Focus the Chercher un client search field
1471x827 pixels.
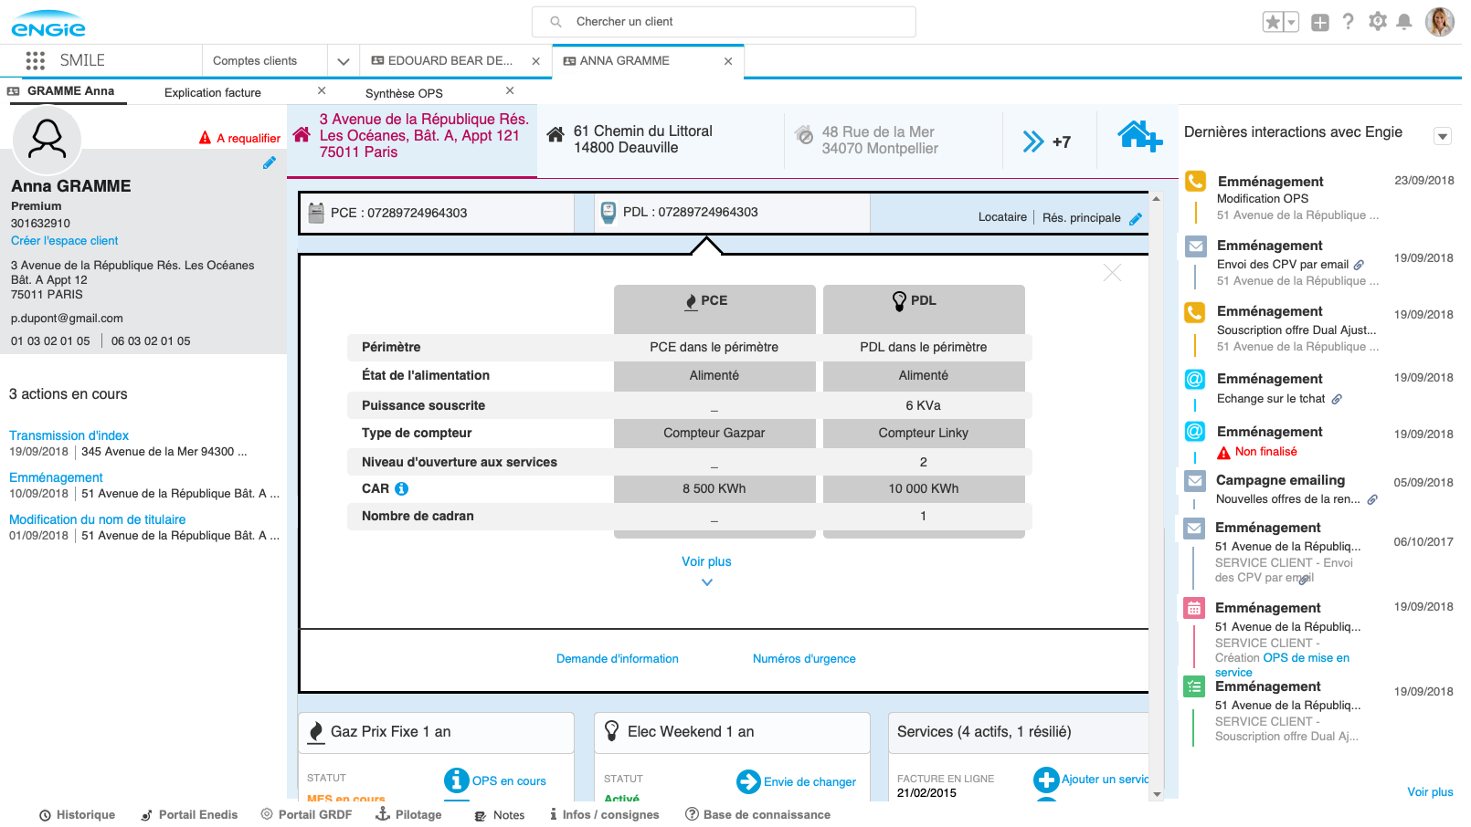coord(724,22)
